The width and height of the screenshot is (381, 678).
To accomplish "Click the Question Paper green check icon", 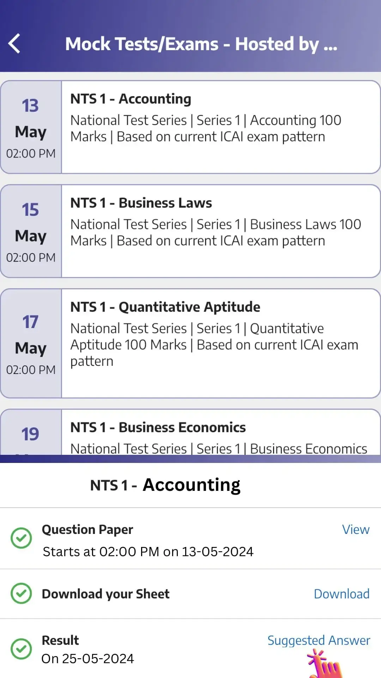I will tap(21, 538).
